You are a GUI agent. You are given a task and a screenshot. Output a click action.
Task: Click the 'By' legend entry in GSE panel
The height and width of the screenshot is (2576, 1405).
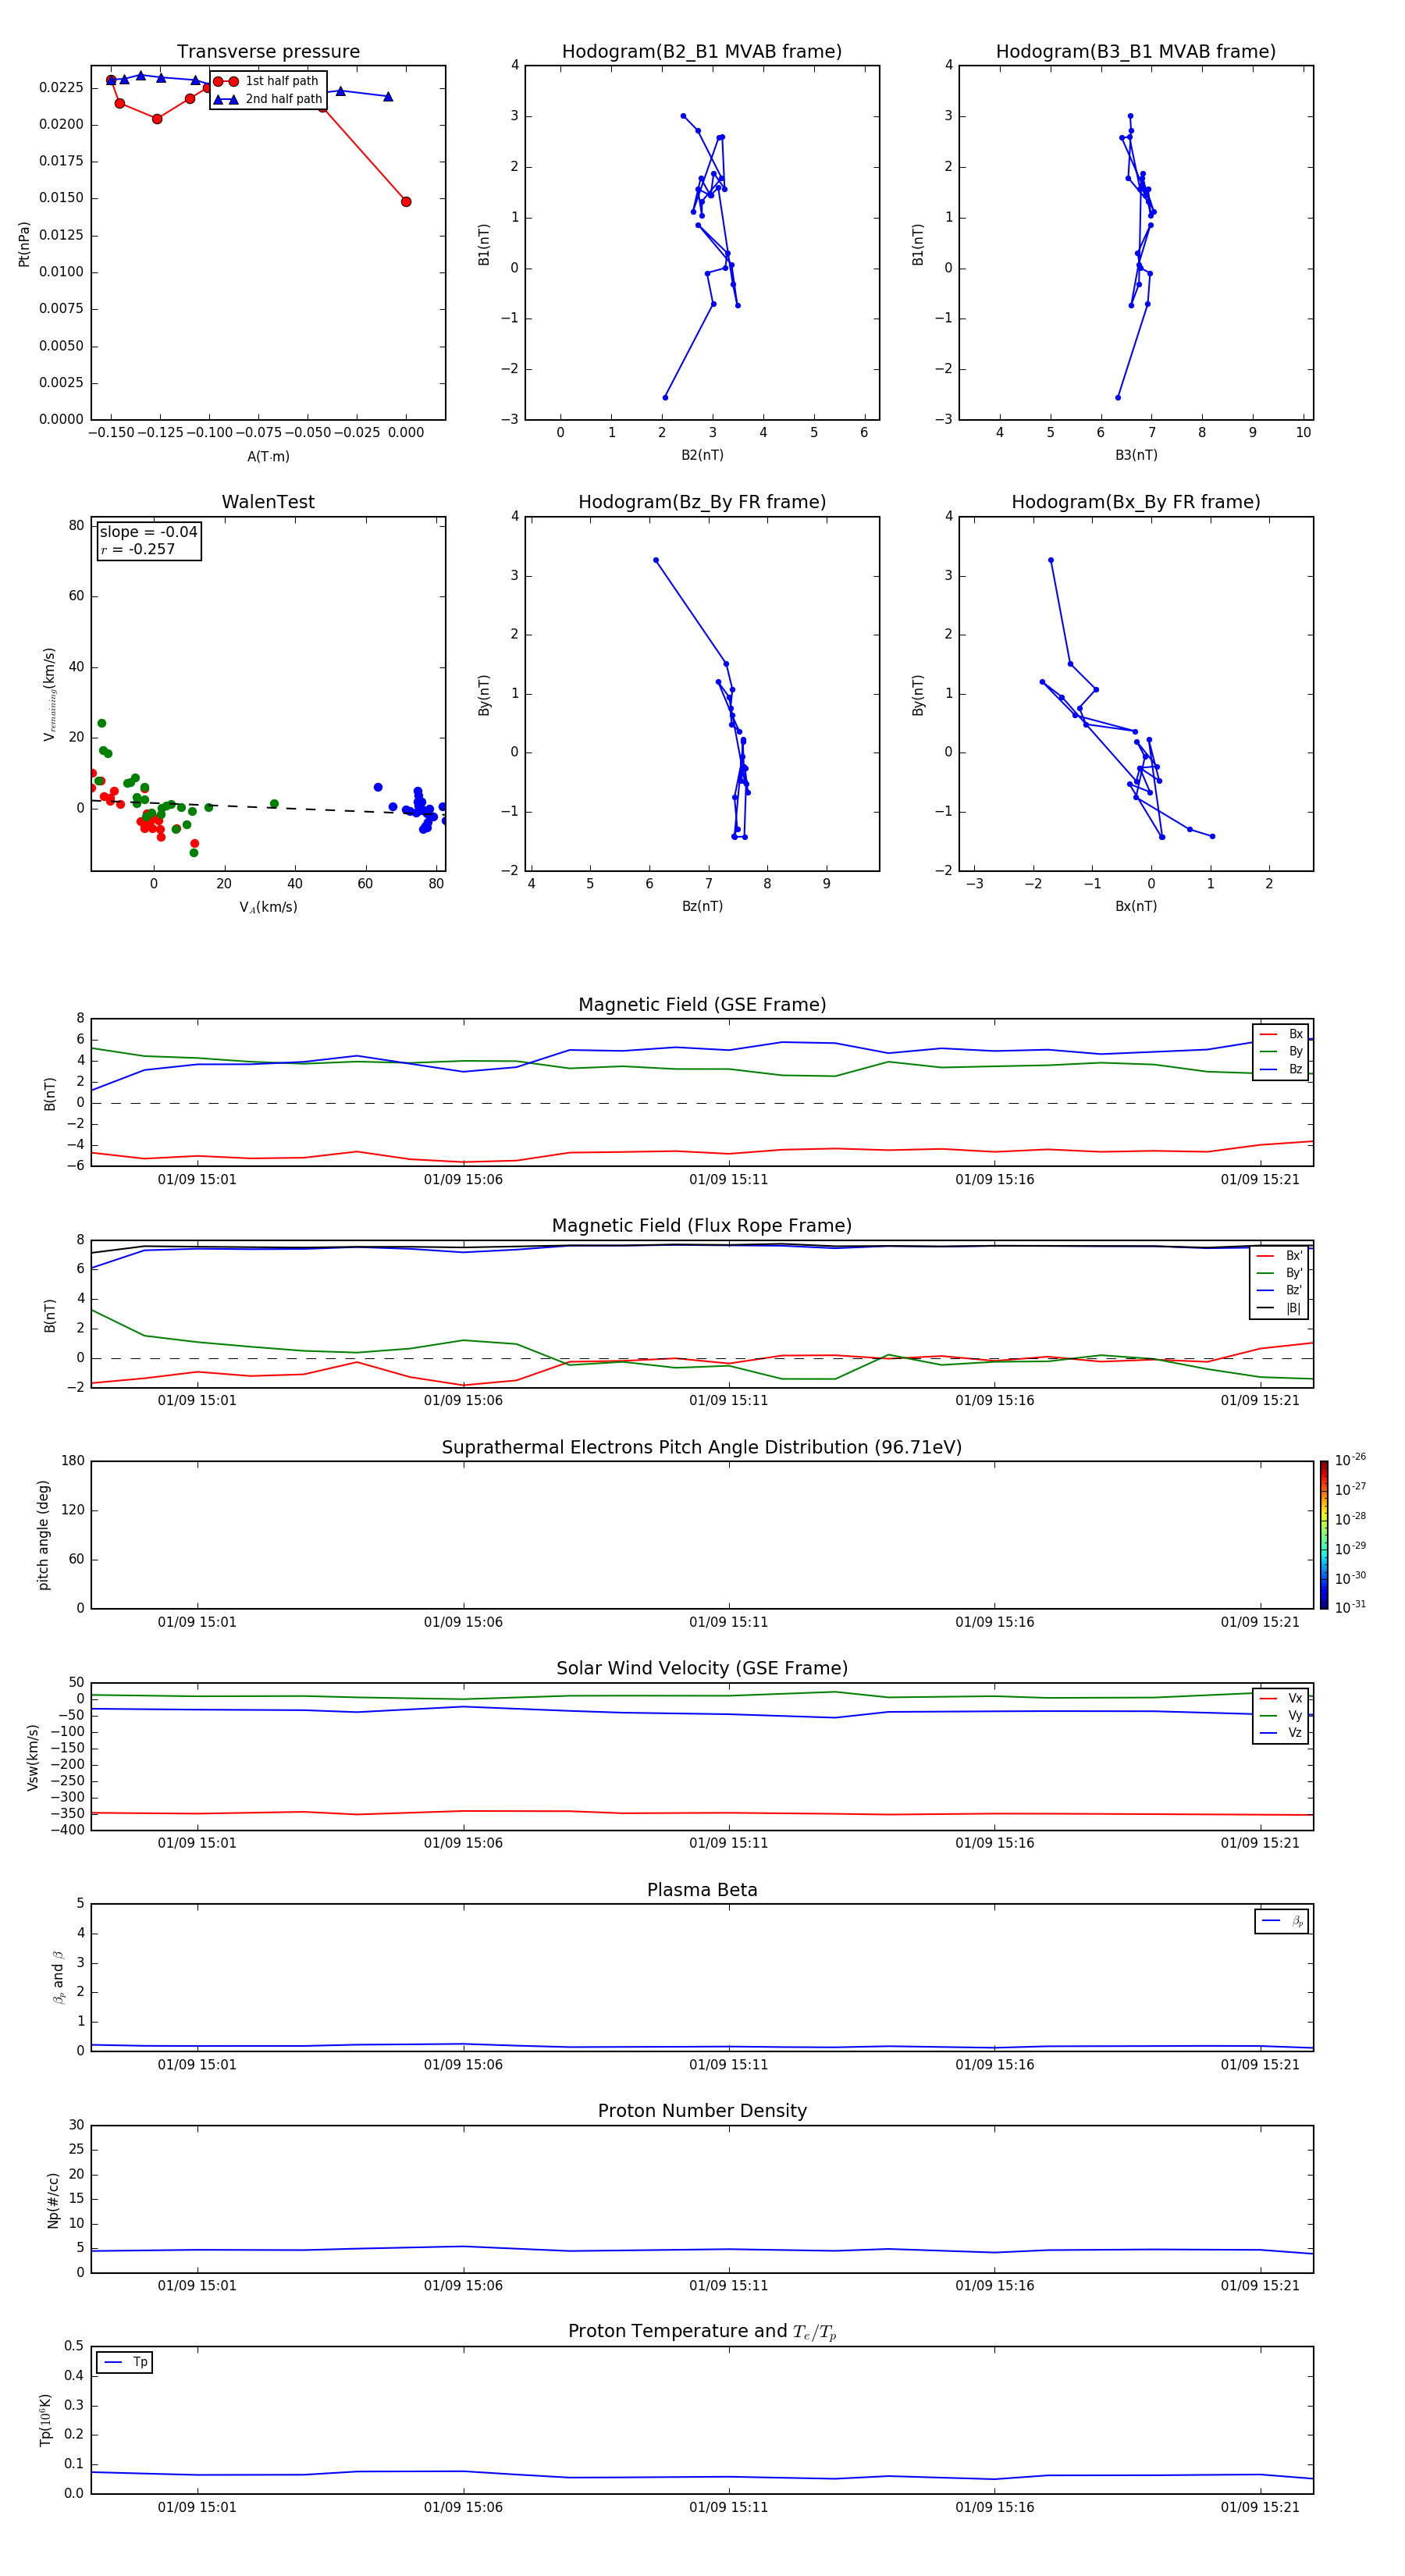click(1281, 1051)
